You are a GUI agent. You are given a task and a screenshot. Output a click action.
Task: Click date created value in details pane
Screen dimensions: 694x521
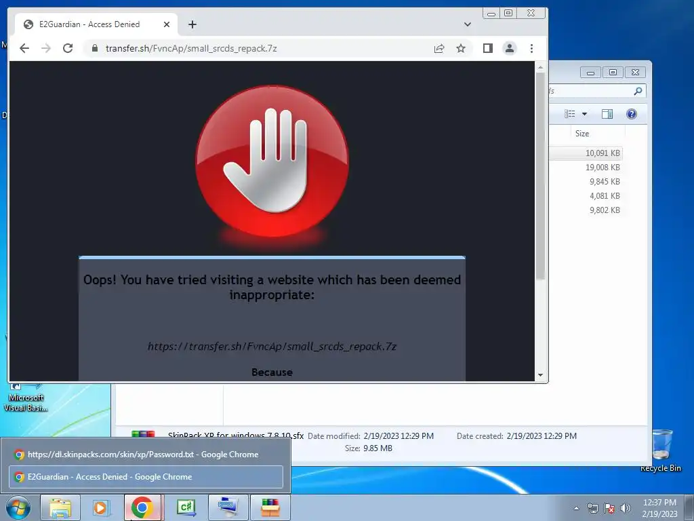[542, 436]
